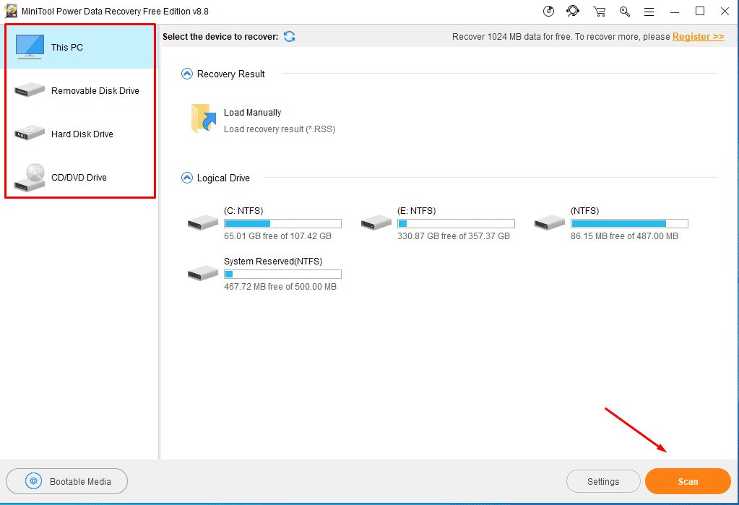Click the Load Manually folder icon
The height and width of the screenshot is (505, 739).
pyautogui.click(x=204, y=119)
